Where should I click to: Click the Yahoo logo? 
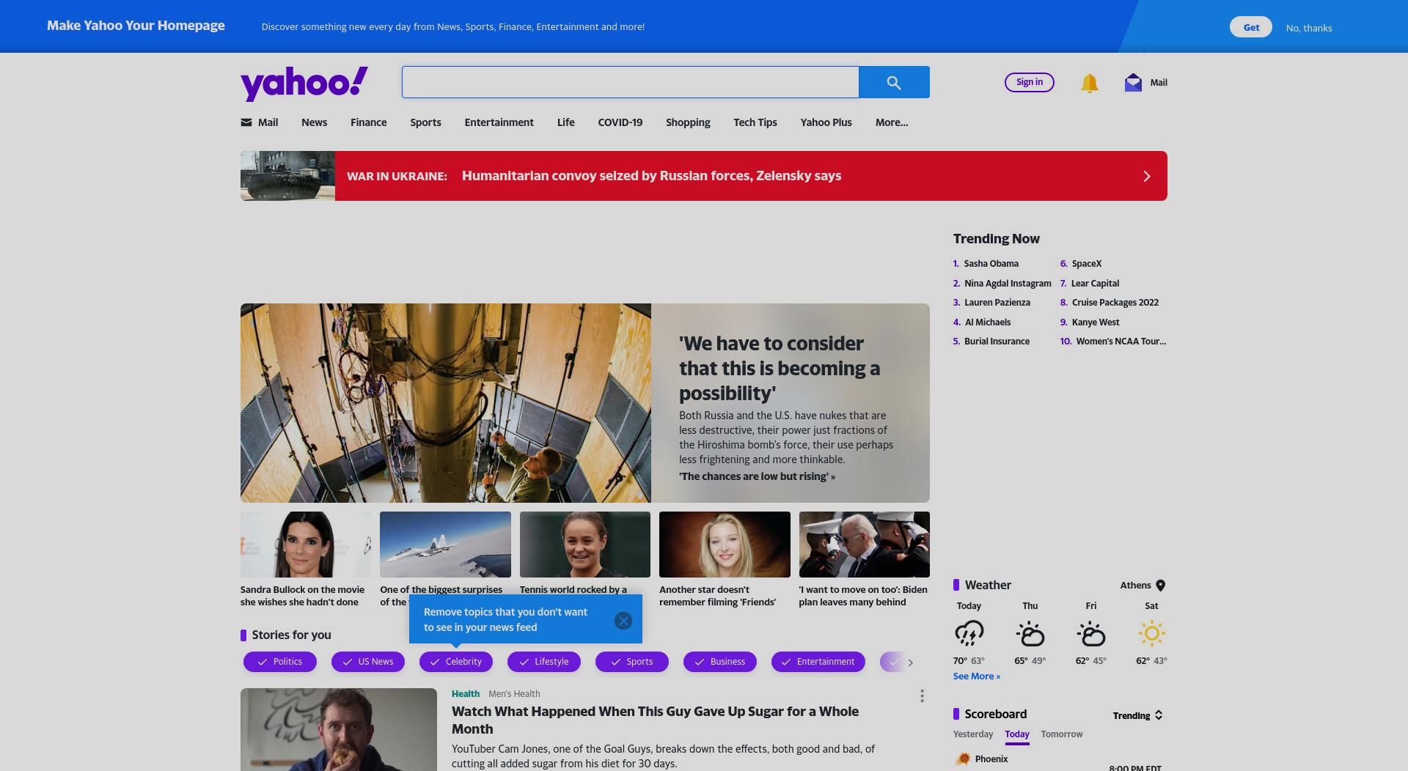[x=304, y=84]
